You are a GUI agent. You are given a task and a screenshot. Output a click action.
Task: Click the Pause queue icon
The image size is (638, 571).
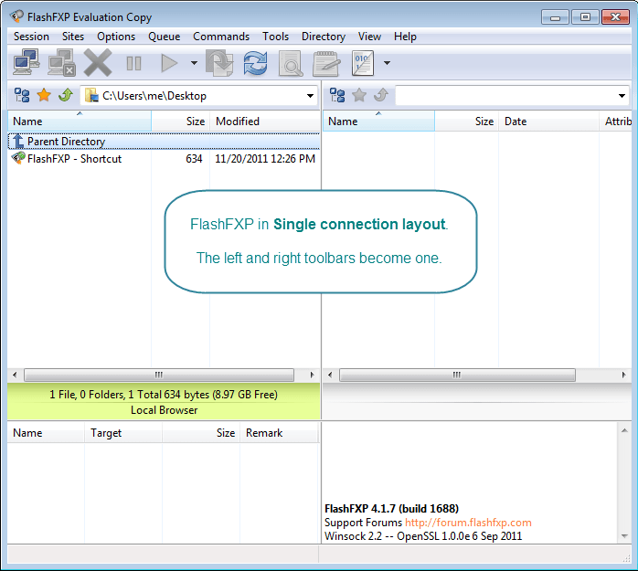(133, 63)
